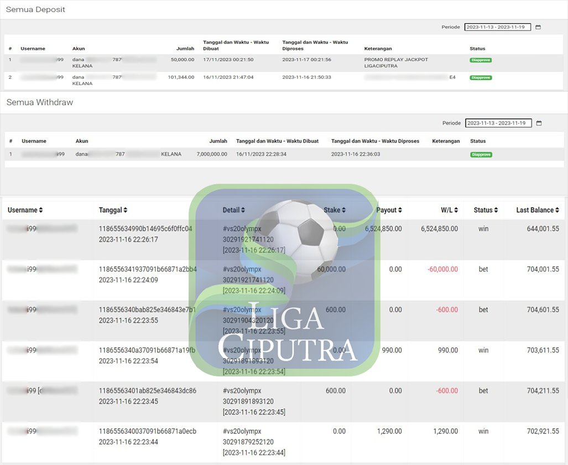Image resolution: width=568 pixels, height=465 pixels.
Task: Select stake value 60,000.00
Action: (x=331, y=270)
